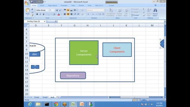Open the Name Box dropdown arrow

point(45,21)
